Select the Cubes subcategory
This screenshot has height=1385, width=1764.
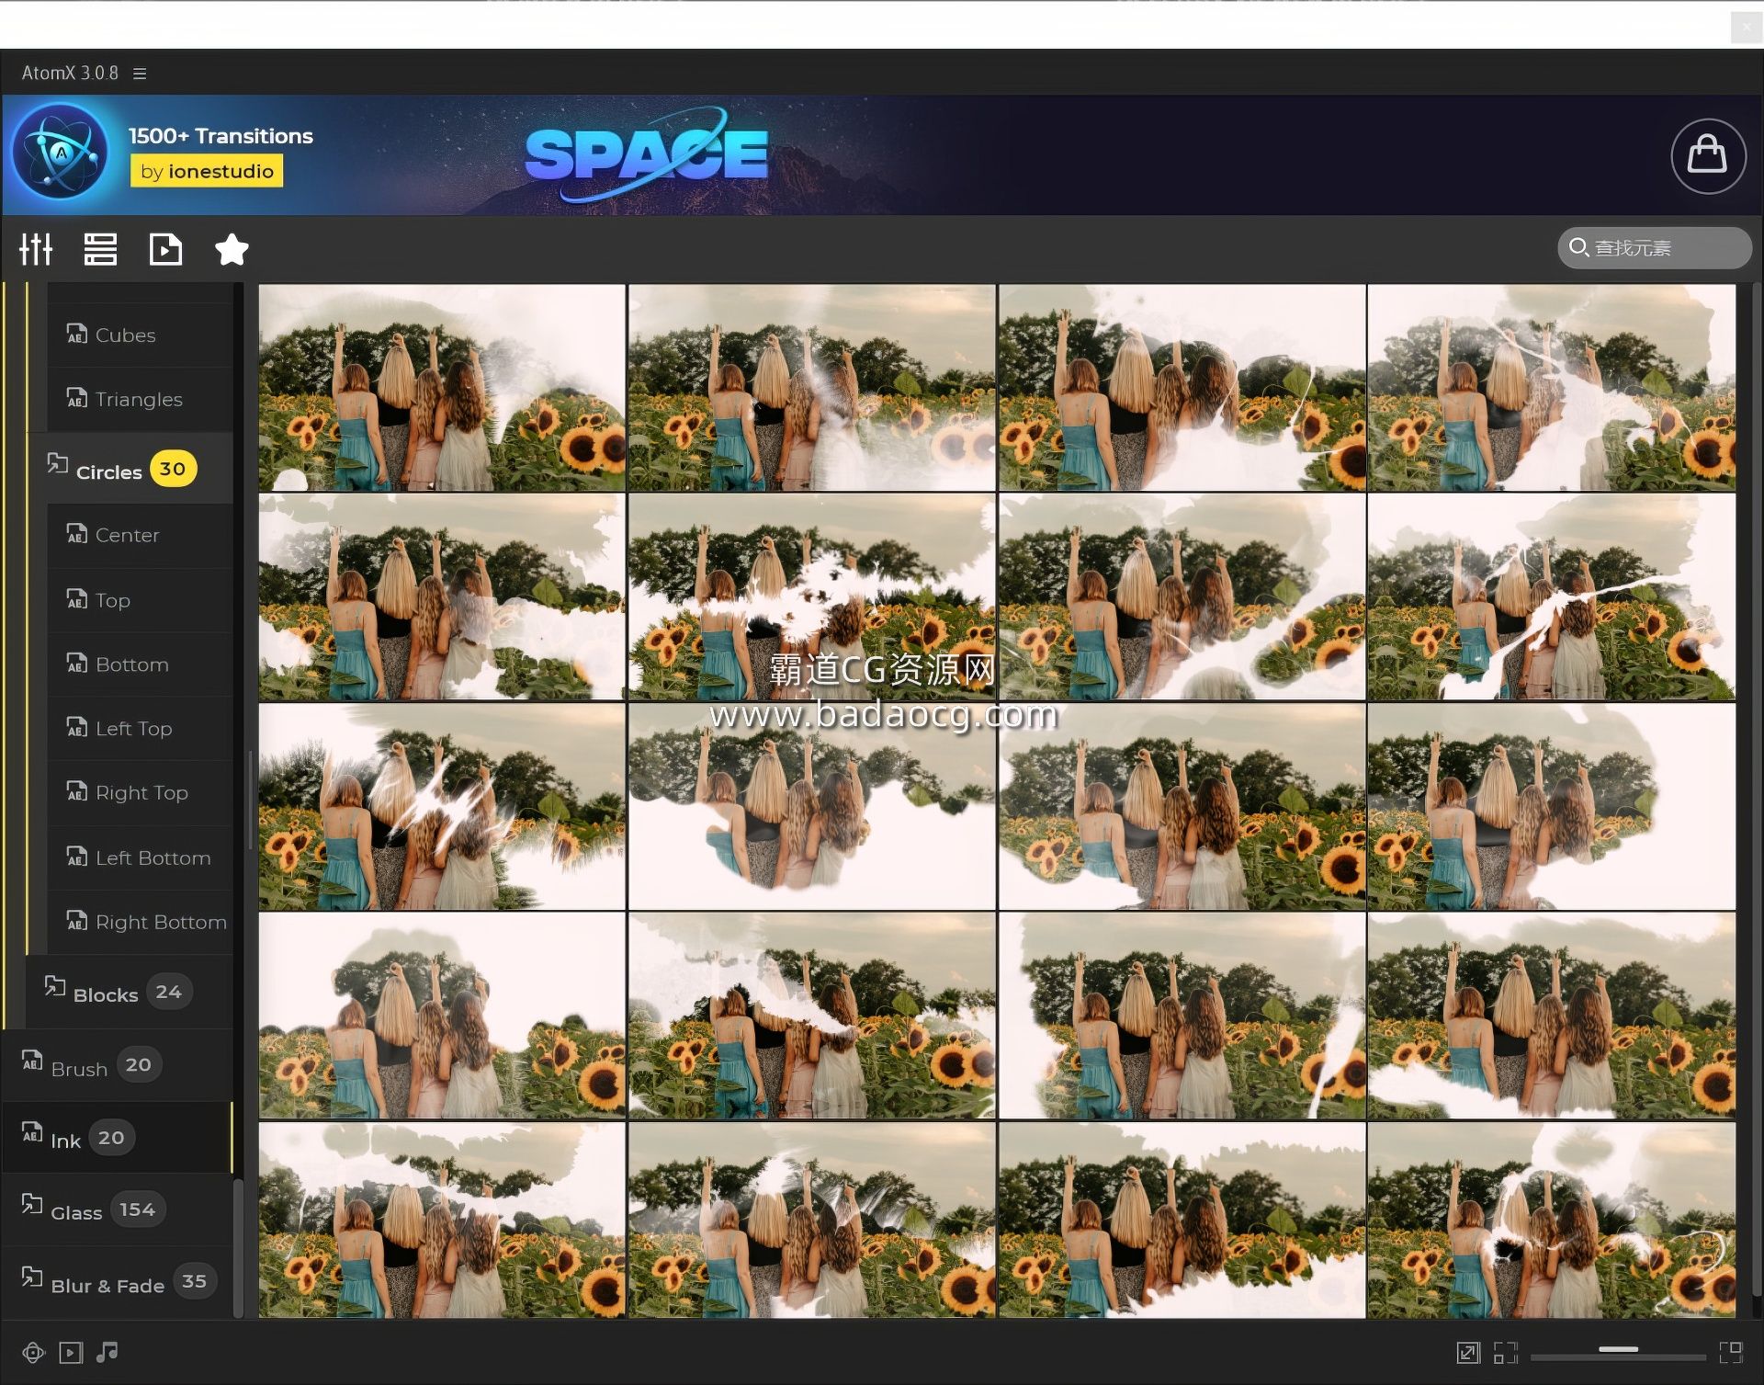pos(140,335)
